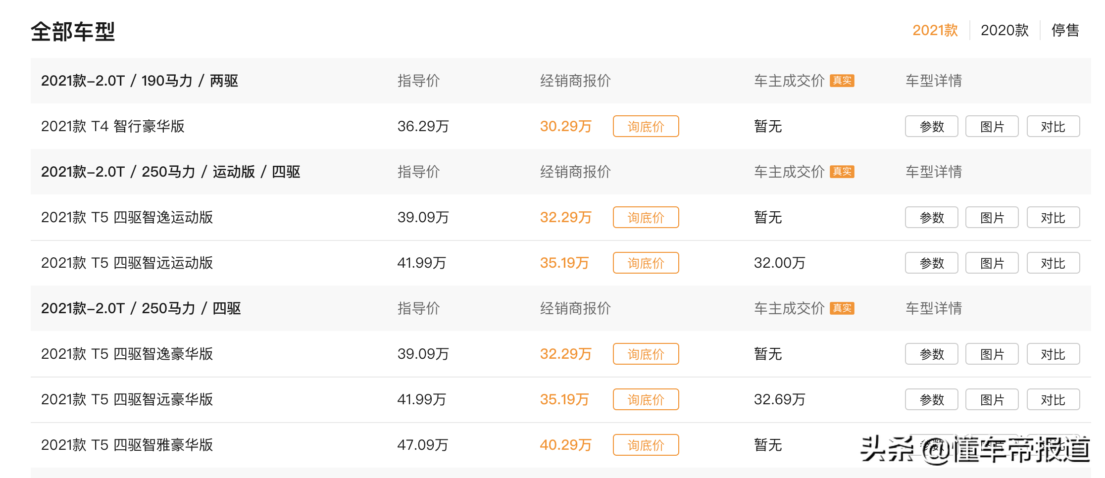Open 参数 for T5 四驱智远豪华版
Image resolution: width=1105 pixels, height=478 pixels.
932,399
